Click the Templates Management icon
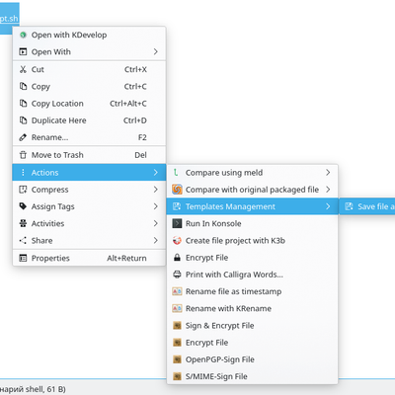The width and height of the screenshot is (395, 395). pyautogui.click(x=177, y=206)
